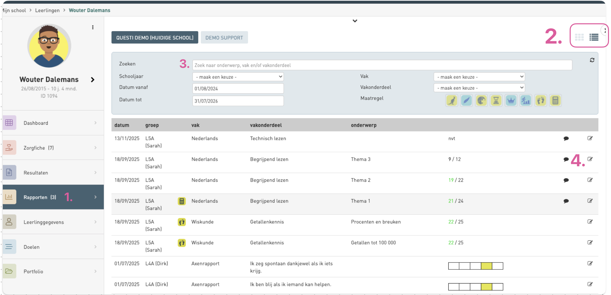Reset filters with the refresh icon
This screenshot has height=295, width=611.
pos(592,60)
